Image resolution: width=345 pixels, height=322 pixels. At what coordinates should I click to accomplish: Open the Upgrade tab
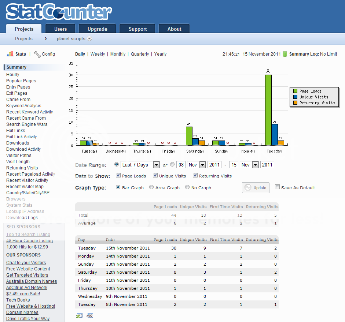click(x=97, y=29)
